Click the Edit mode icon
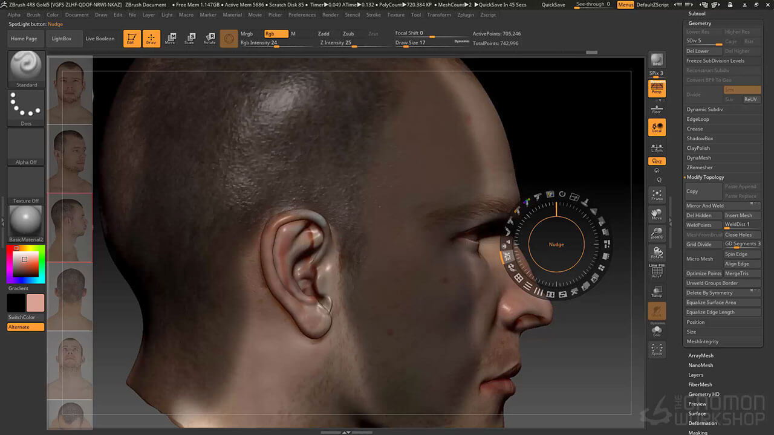774x435 pixels. (x=131, y=39)
